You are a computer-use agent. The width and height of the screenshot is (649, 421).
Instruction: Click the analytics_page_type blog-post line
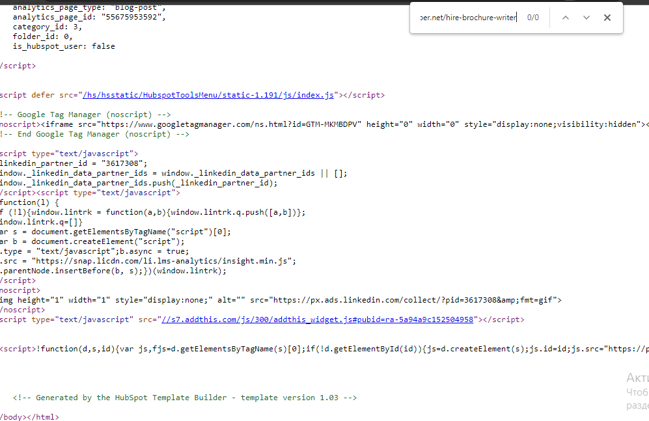click(89, 7)
